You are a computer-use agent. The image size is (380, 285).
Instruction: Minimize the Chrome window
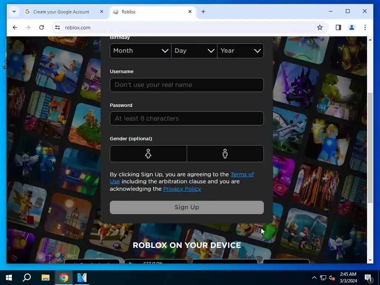pos(331,11)
